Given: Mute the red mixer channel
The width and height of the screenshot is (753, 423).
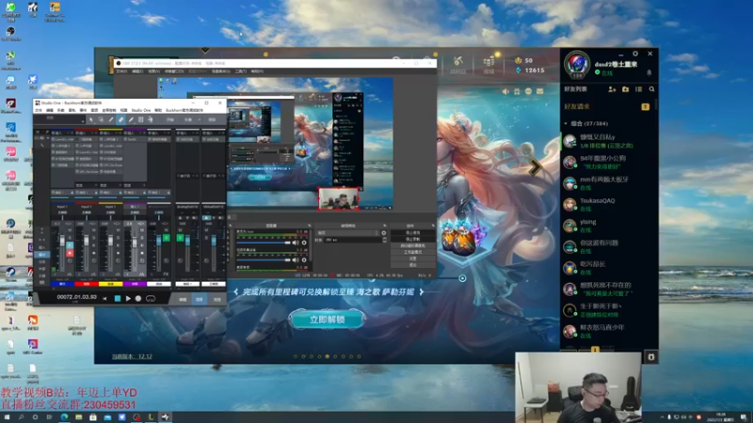Looking at the screenshot, I should click(x=94, y=230).
